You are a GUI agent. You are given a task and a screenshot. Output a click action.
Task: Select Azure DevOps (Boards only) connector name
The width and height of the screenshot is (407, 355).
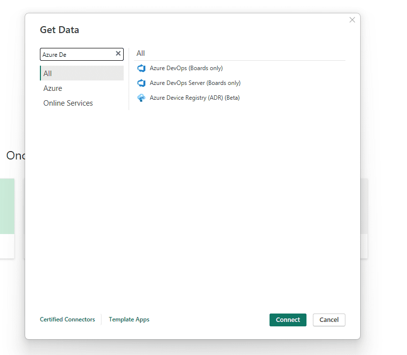pyautogui.click(x=186, y=68)
